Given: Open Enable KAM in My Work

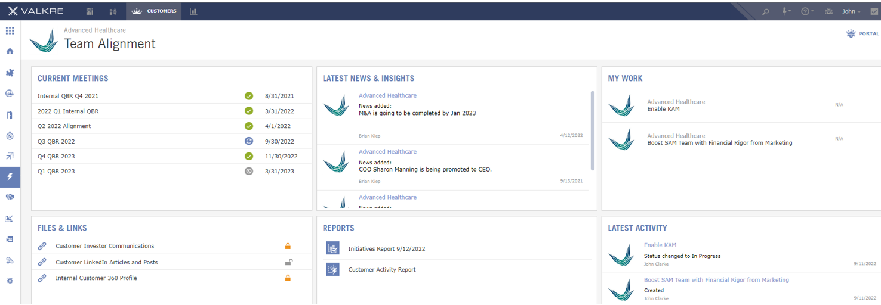Looking at the screenshot, I should pos(663,109).
